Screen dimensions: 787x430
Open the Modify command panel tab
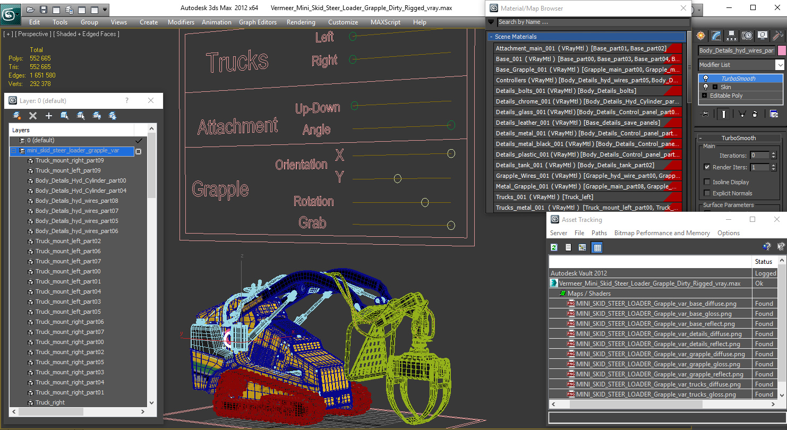pyautogui.click(x=716, y=36)
